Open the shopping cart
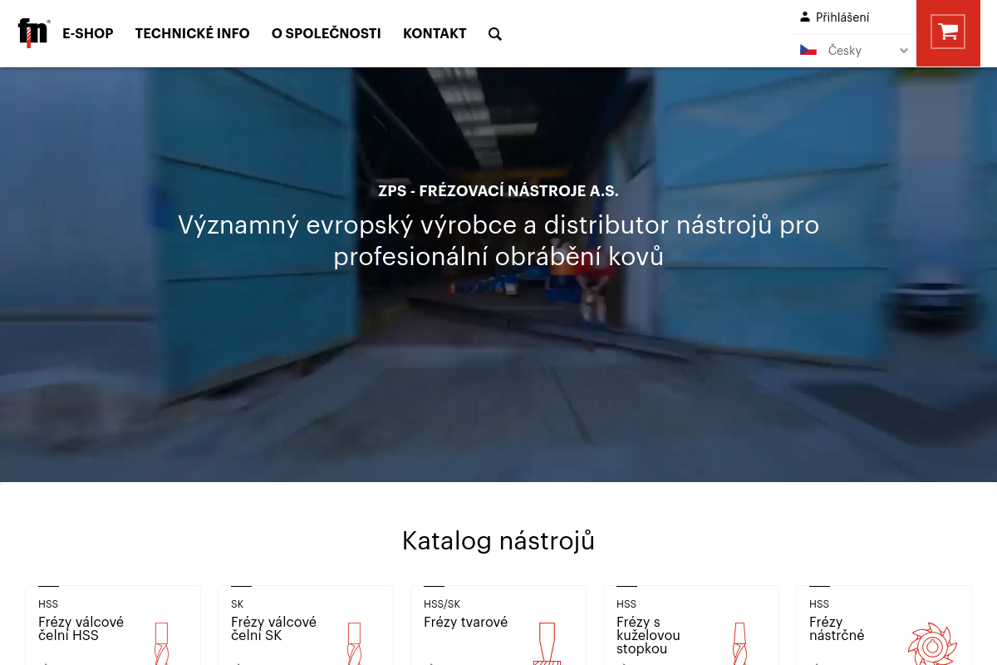 [x=948, y=32]
